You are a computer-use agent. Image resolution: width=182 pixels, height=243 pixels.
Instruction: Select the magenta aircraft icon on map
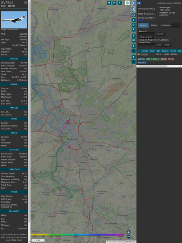click(68, 122)
